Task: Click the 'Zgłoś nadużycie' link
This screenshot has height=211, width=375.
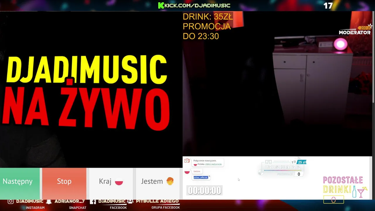Action: click(213, 164)
